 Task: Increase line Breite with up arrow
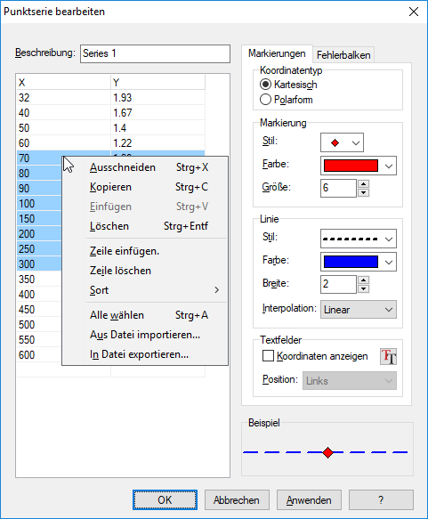364,280
